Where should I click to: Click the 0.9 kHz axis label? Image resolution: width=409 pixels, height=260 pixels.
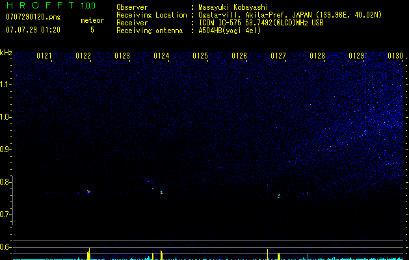[x=6, y=149]
